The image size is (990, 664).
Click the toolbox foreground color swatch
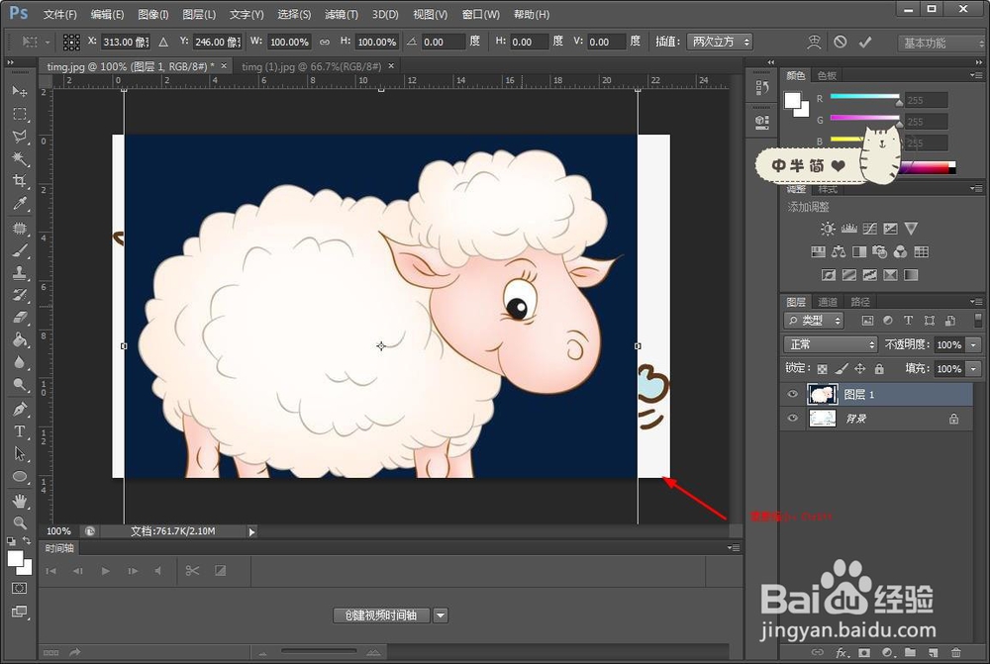[x=15, y=558]
